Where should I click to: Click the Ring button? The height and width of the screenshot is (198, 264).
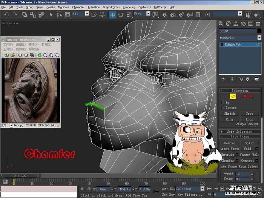point(229,119)
